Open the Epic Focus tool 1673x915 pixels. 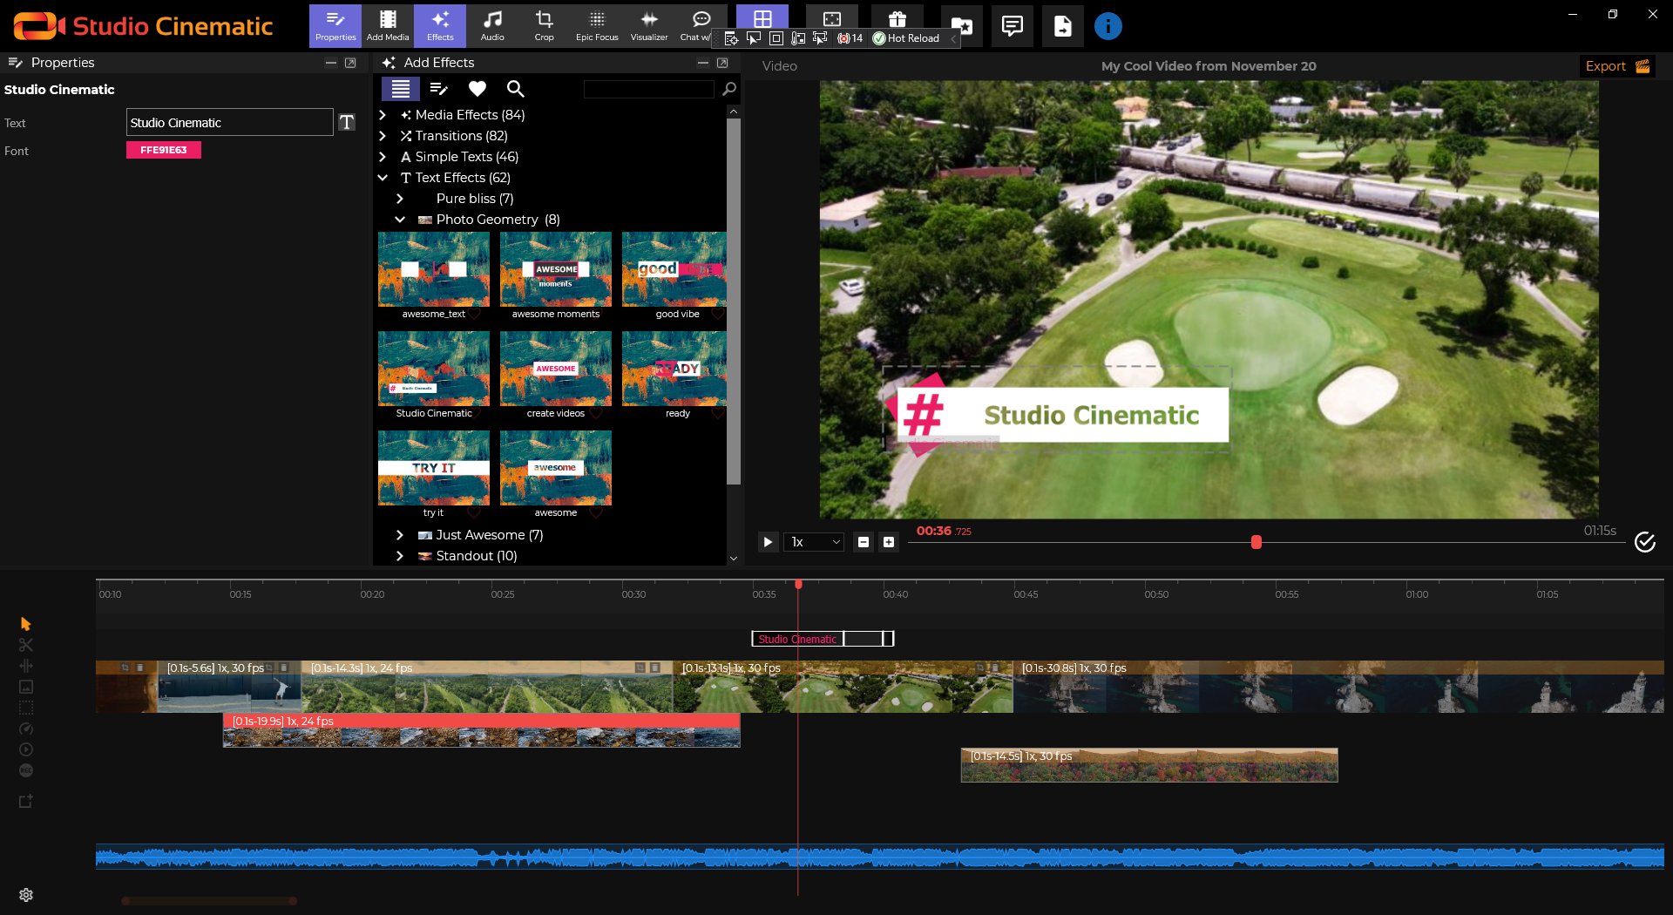[x=596, y=25]
